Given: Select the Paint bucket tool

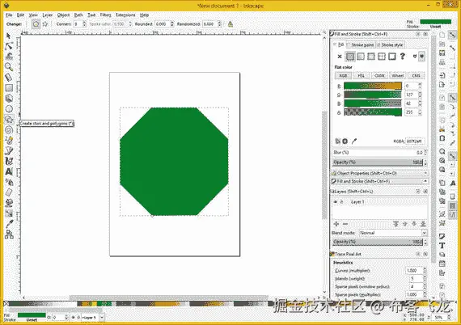Looking at the screenshot, I should pos(9,203).
